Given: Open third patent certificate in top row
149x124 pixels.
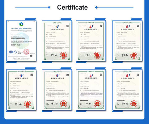Looking at the screenshot, I should click(x=91, y=41).
